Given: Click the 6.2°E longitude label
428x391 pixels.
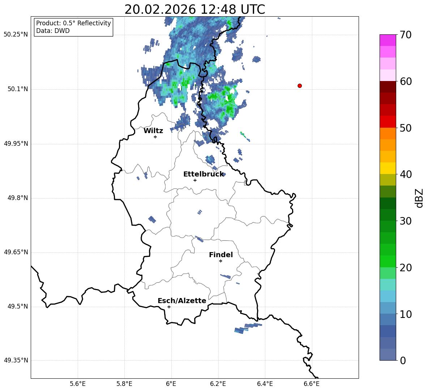Looking at the screenshot, I should point(218,384).
